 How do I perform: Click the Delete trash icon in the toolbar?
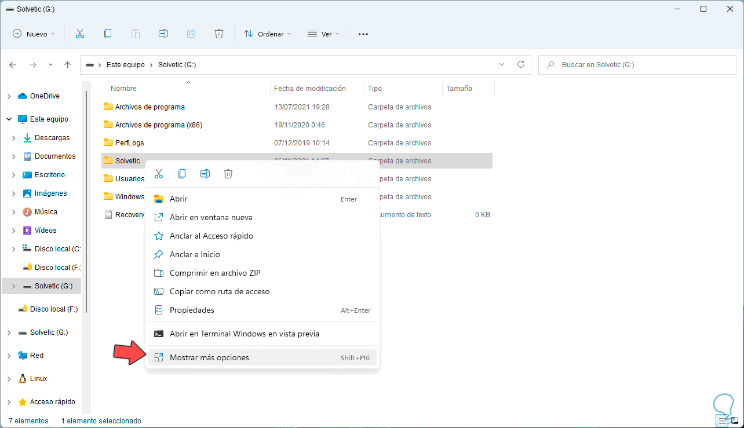click(219, 34)
